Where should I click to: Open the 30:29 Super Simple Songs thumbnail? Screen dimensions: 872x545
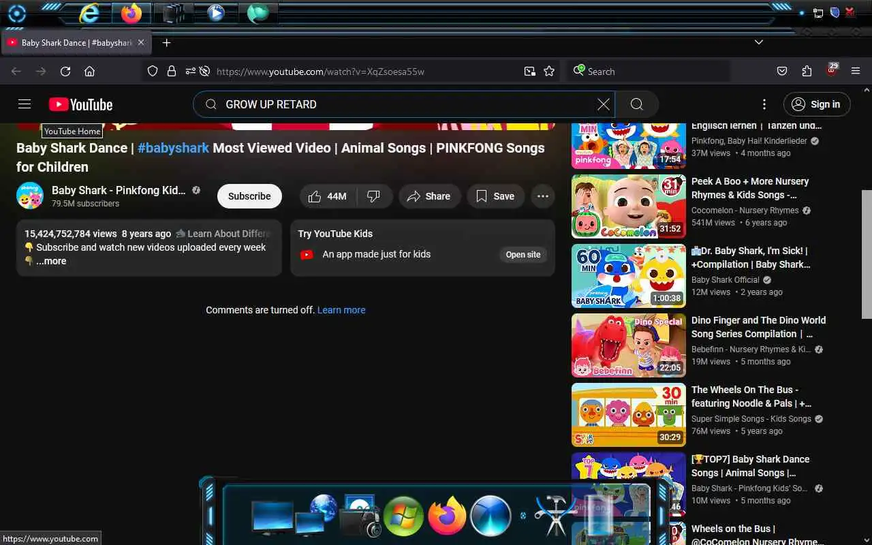(628, 415)
